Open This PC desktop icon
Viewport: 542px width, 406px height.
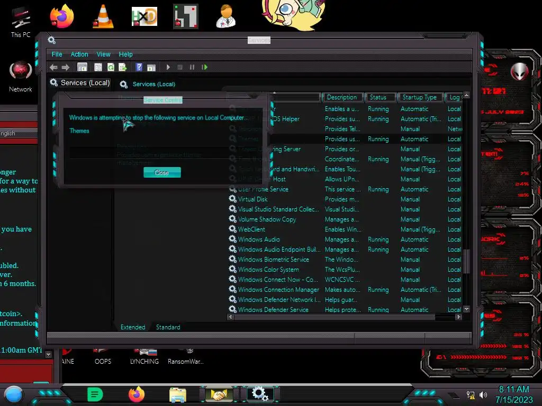(21, 21)
